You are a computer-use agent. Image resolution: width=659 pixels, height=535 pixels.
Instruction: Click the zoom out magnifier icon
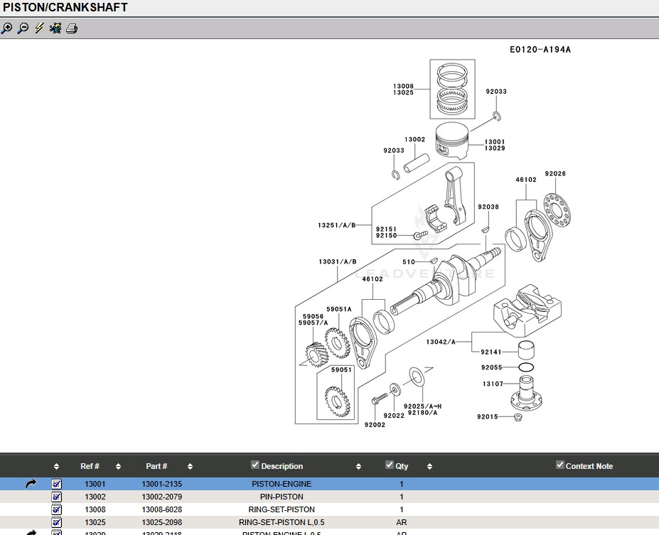(23, 28)
